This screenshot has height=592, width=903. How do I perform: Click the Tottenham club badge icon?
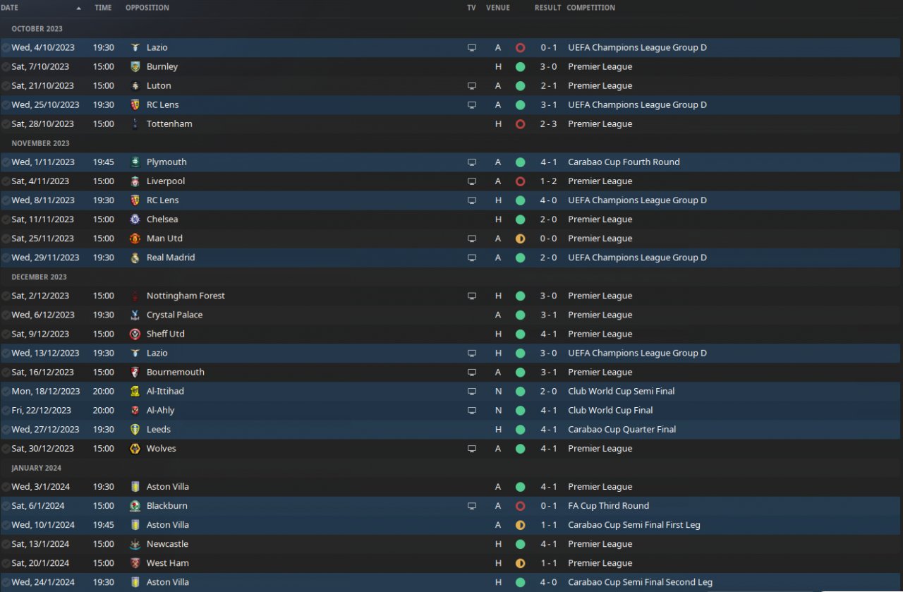click(x=135, y=124)
